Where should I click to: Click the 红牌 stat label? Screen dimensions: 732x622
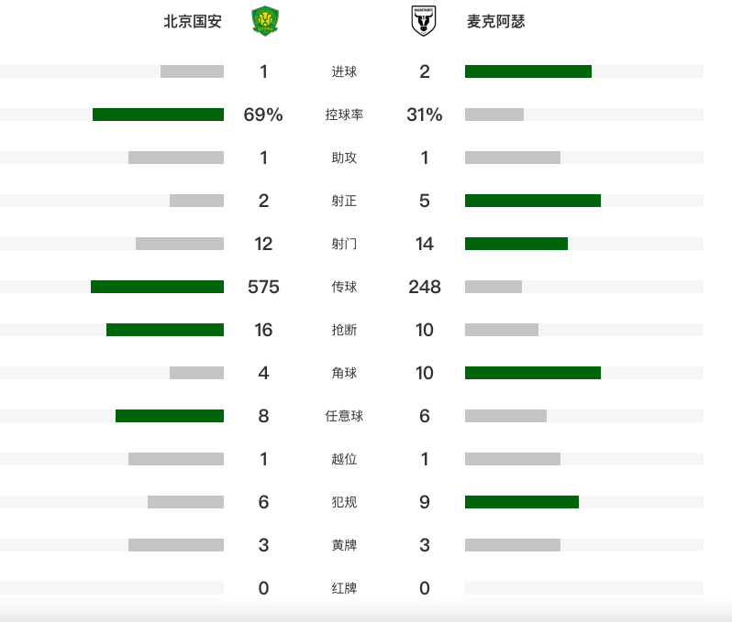click(x=344, y=588)
